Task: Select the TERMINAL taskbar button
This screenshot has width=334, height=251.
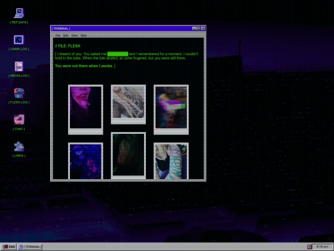Action: tap(30, 247)
